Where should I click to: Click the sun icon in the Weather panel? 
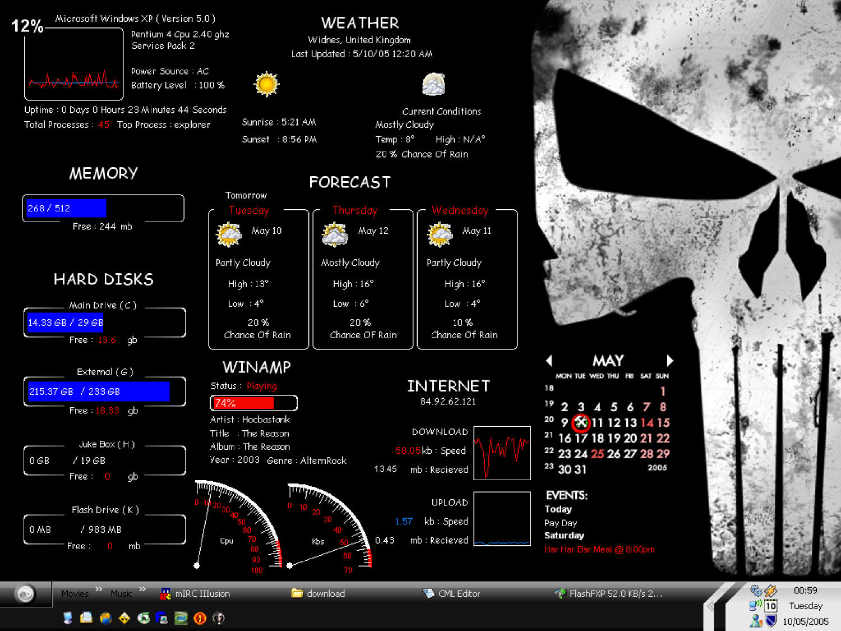266,84
